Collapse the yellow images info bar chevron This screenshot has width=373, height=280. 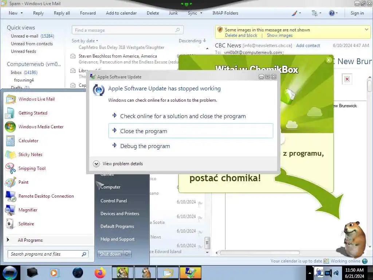[366, 30]
